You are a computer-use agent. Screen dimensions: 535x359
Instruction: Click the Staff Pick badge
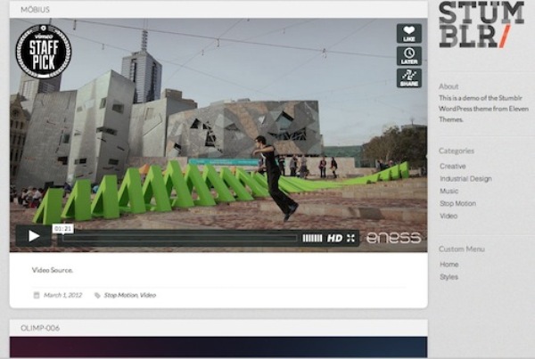(44, 51)
